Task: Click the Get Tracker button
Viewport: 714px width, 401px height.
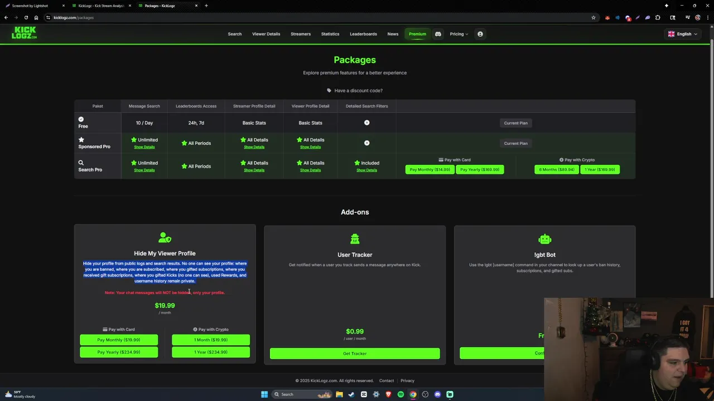Action: pyautogui.click(x=355, y=353)
